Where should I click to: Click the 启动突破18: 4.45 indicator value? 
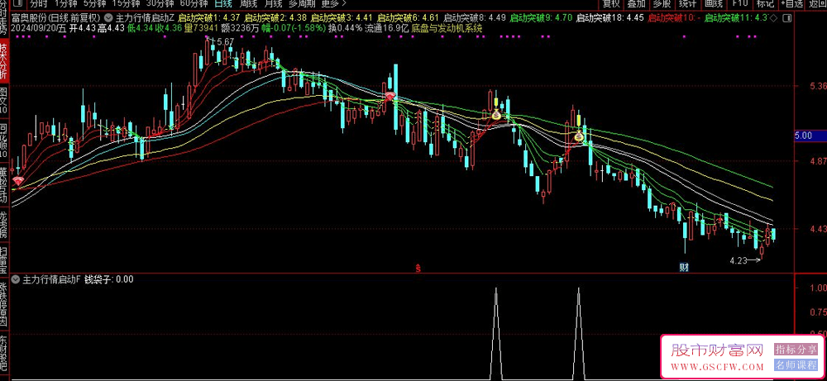click(609, 17)
